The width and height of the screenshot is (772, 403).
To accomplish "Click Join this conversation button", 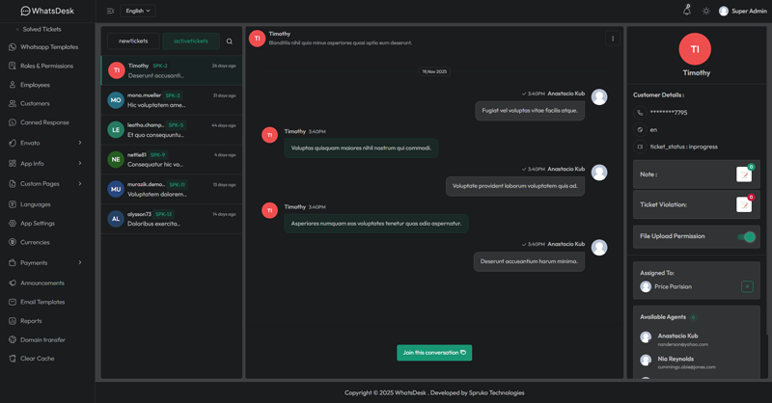I will click(x=434, y=353).
